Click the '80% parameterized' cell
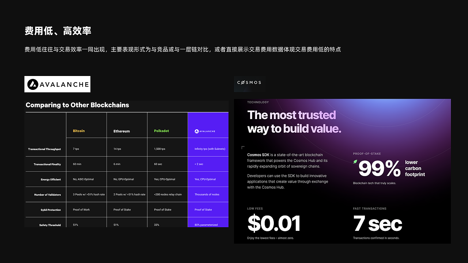Screen dimensions: 468x263 click(x=206, y=225)
